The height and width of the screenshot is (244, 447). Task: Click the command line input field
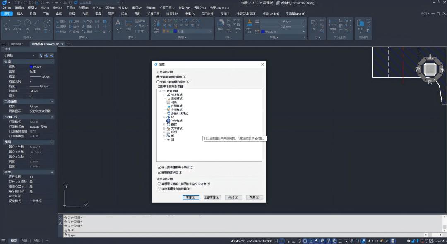tap(242, 235)
